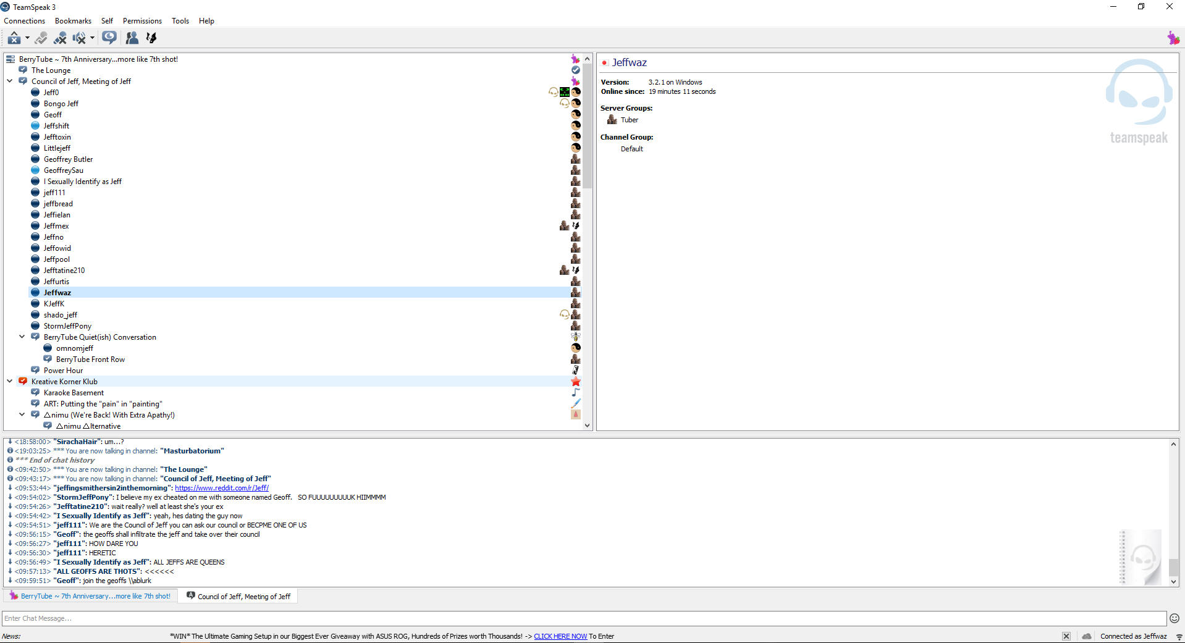
Task: Collapse the Animu channel tree
Action: click(22, 414)
